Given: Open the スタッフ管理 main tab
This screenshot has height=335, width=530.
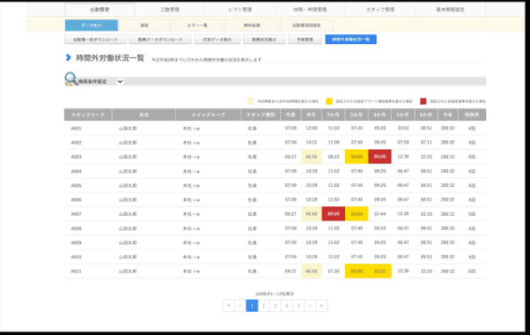Looking at the screenshot, I should (x=380, y=10).
